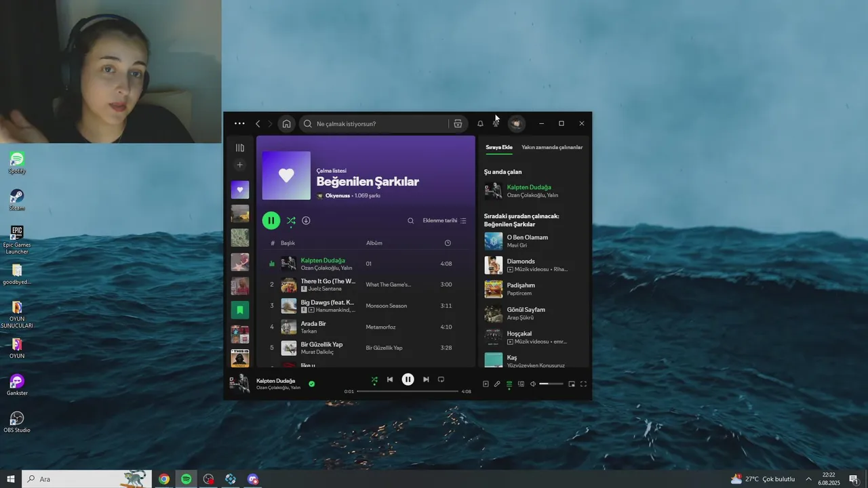
Task: Toggle the green liked checkmark in player bar
Action: click(x=312, y=384)
